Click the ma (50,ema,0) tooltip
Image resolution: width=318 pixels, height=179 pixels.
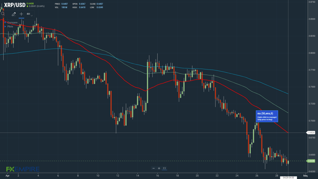(x=267, y=116)
